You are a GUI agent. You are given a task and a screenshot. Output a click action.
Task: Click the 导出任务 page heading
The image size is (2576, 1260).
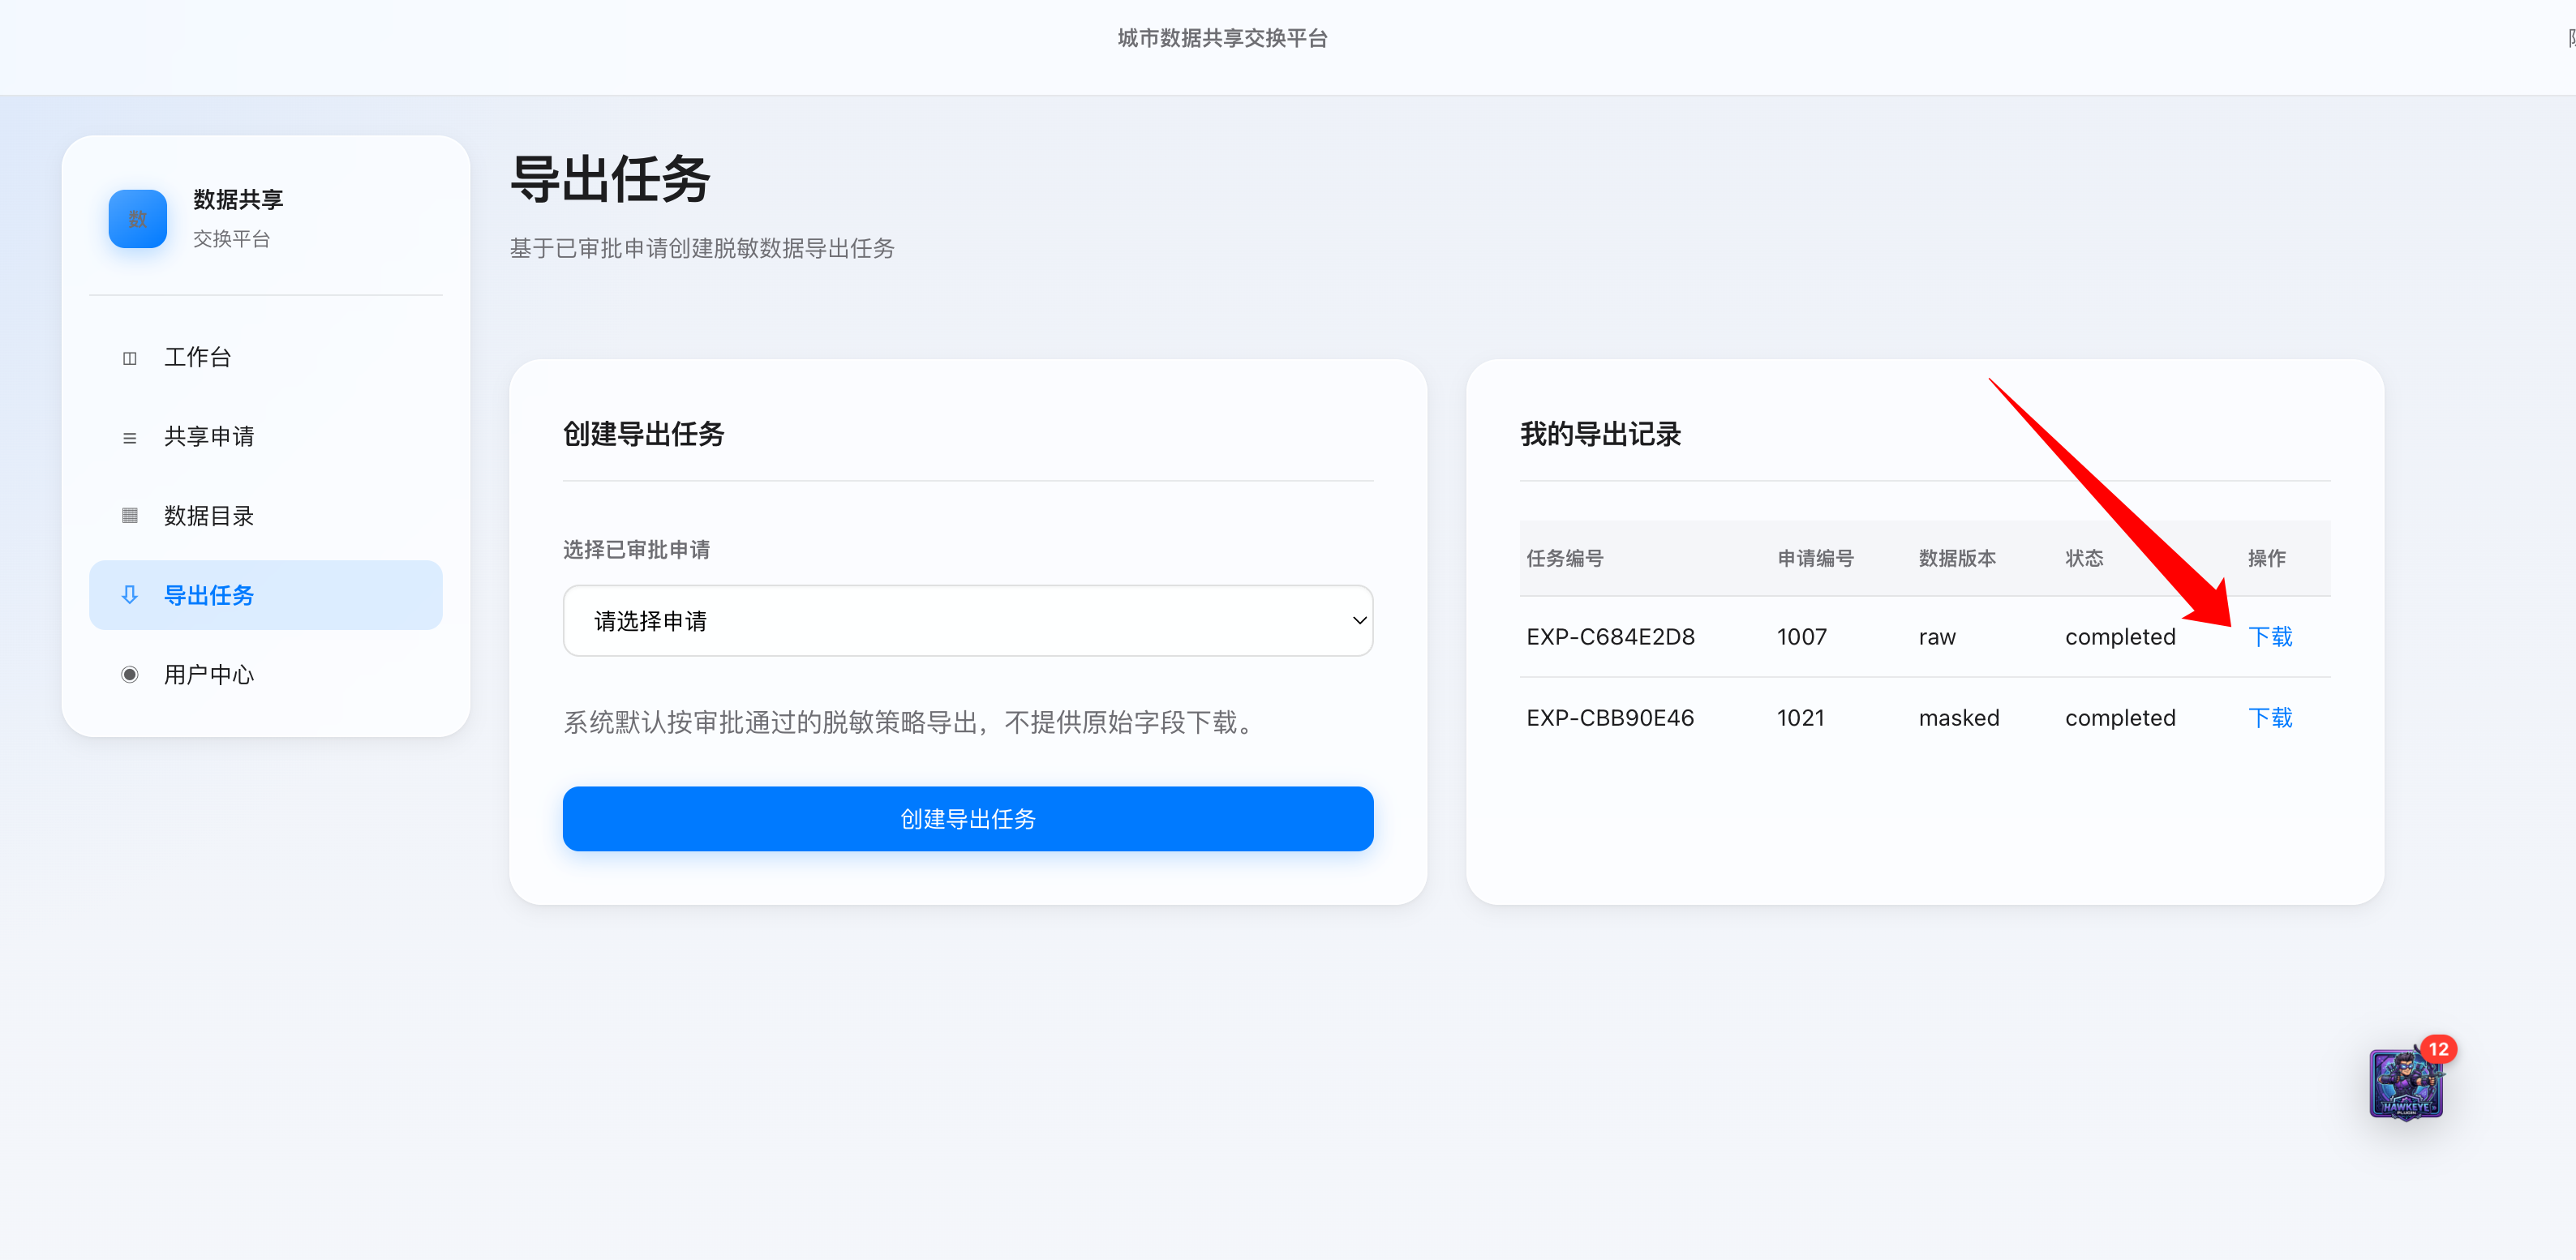pos(609,180)
